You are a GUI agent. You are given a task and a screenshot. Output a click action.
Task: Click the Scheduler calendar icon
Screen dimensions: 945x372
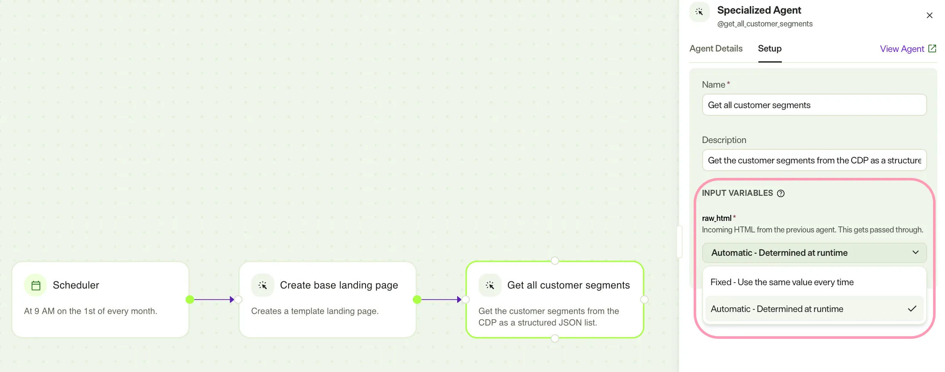tap(36, 285)
